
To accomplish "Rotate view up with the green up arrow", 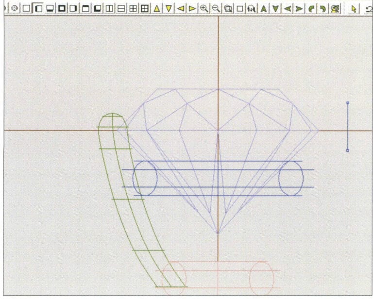I will point(263,9).
